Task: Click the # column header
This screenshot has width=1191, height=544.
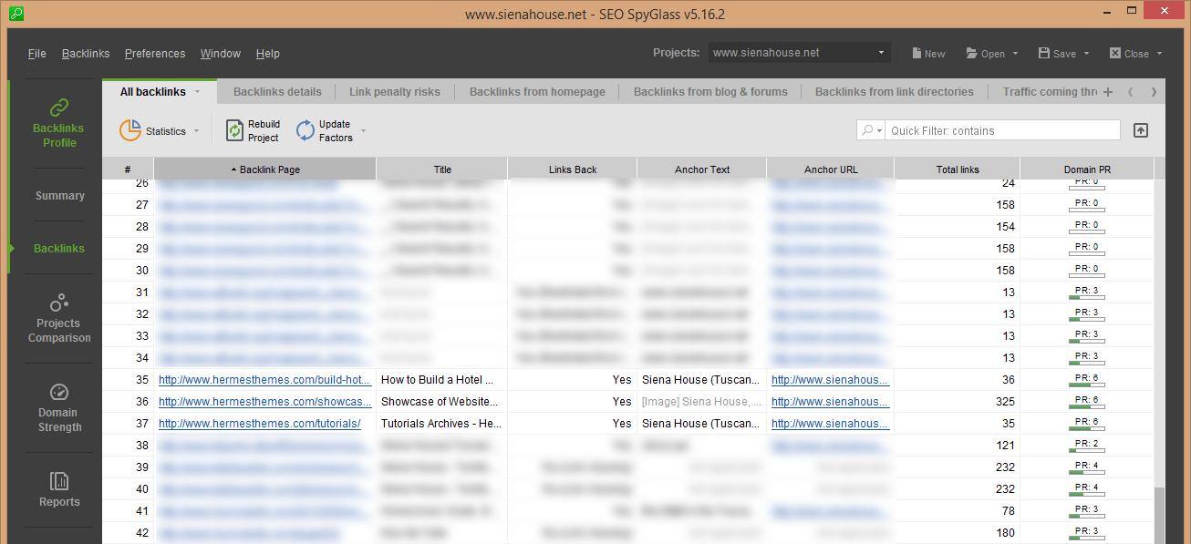Action: pos(128,169)
